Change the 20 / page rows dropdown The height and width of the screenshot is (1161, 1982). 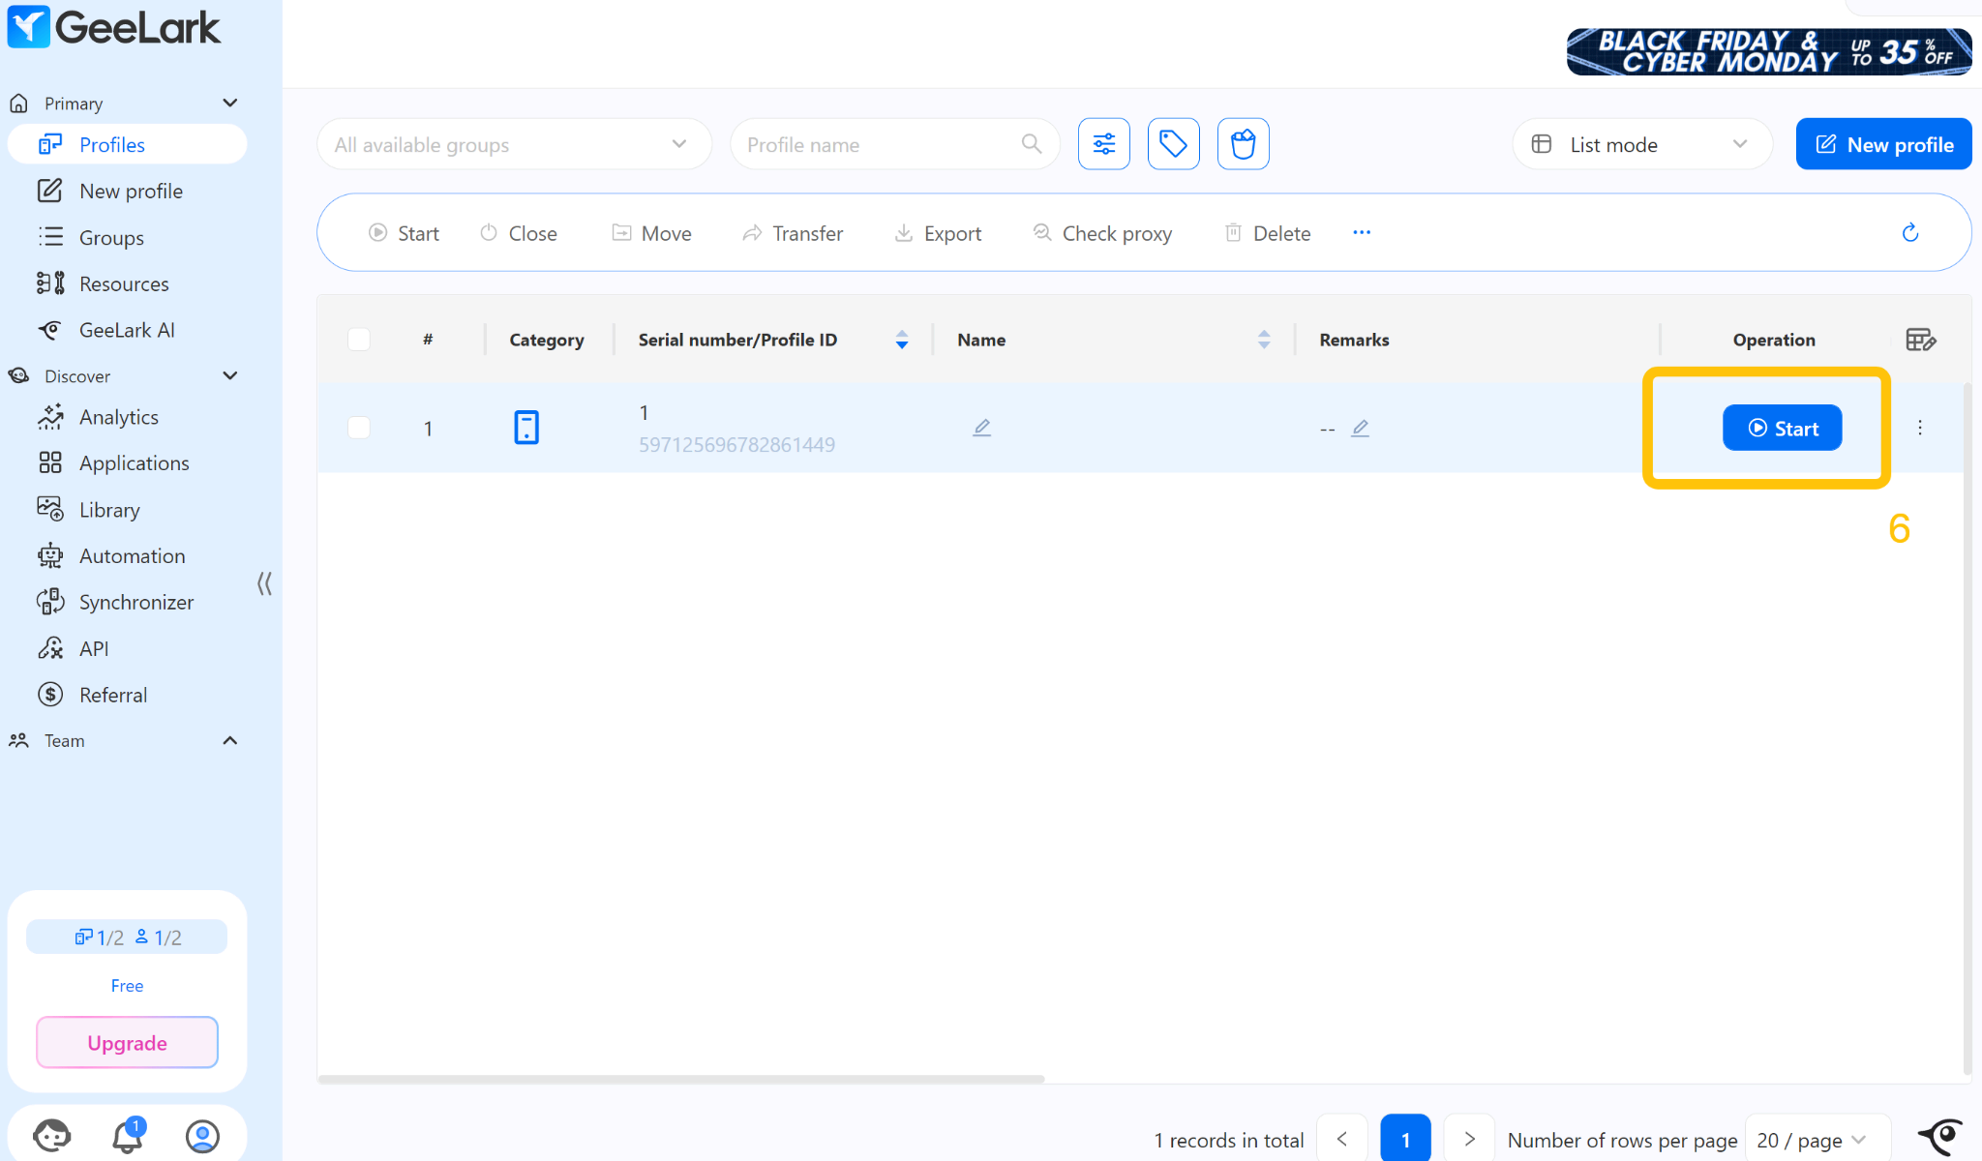[1810, 1140]
